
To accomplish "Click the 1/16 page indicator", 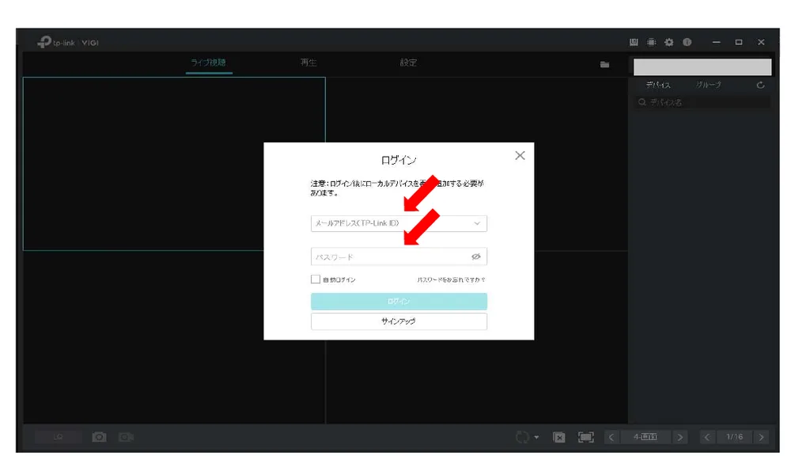I will 735,437.
